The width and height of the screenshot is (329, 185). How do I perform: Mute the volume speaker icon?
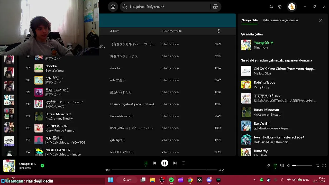point(289,166)
